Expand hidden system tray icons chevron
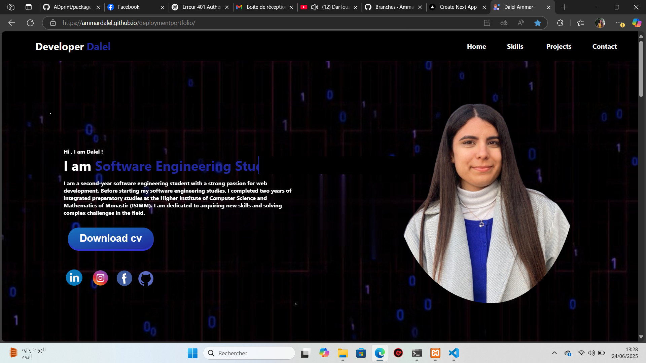Screen dimensions: 646x363 tap(554, 353)
